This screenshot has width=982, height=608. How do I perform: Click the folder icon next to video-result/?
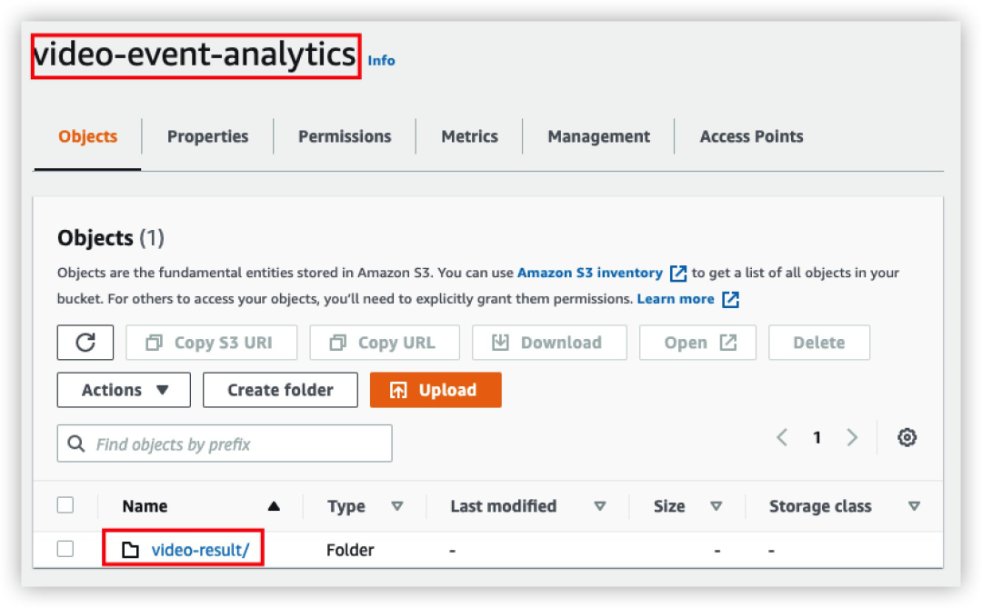(x=131, y=550)
